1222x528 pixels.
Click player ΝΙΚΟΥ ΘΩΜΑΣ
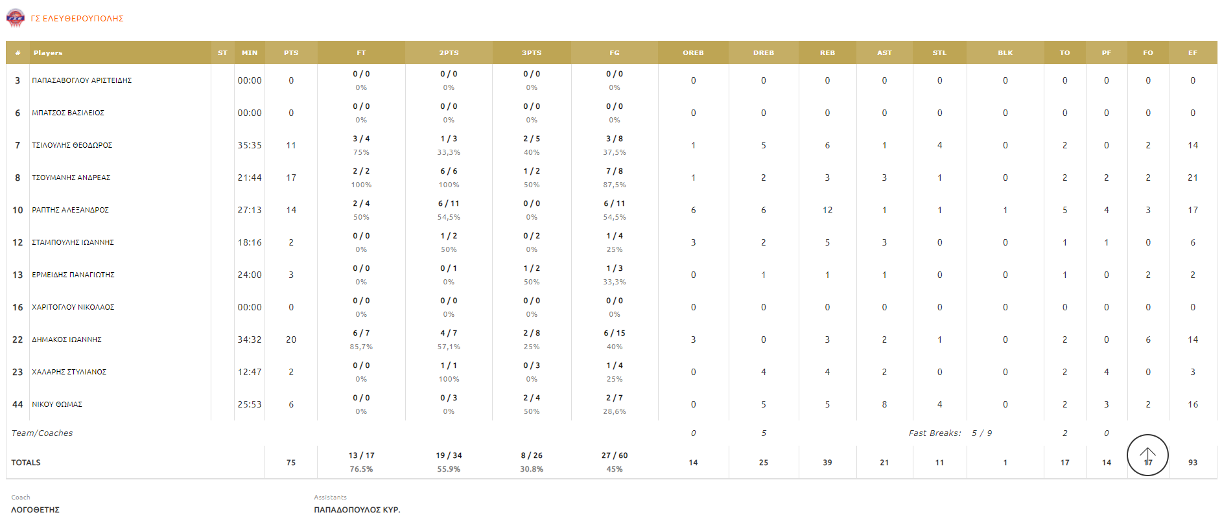click(57, 404)
